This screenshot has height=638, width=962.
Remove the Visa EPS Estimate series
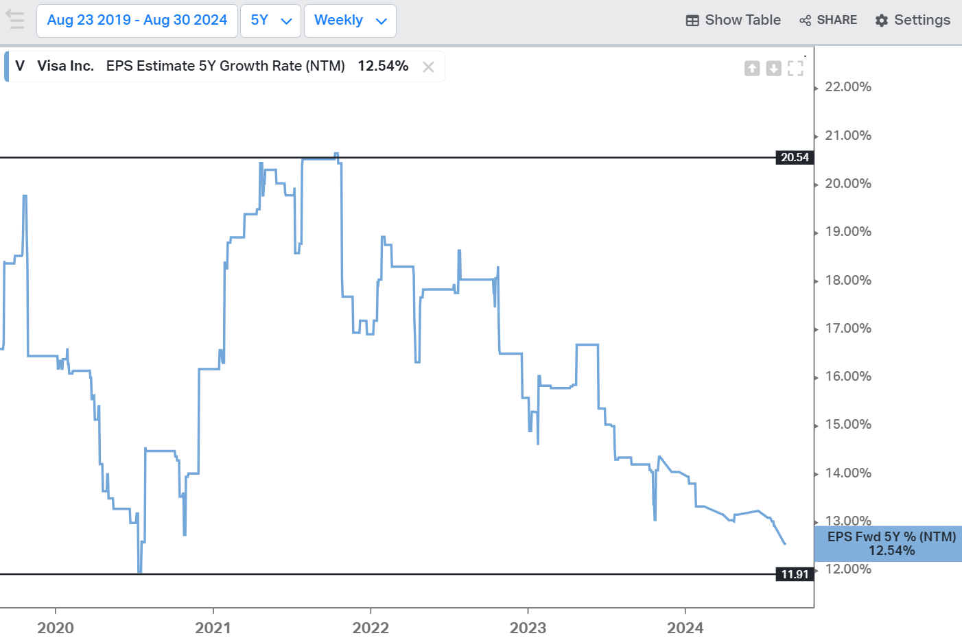[x=428, y=67]
